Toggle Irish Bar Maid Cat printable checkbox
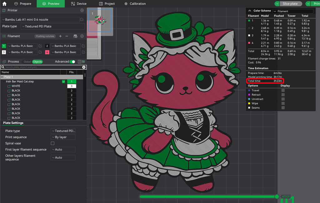 (63, 82)
